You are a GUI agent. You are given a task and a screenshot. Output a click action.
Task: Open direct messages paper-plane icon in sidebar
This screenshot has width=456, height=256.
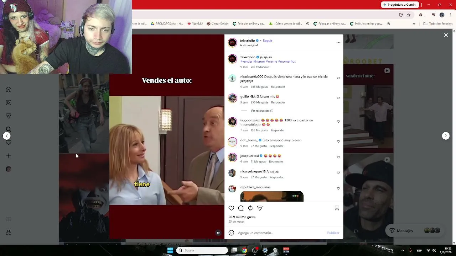pyautogui.click(x=9, y=116)
